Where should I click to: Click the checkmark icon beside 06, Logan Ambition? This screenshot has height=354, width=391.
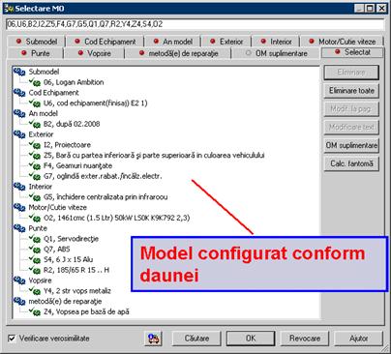tap(35, 82)
